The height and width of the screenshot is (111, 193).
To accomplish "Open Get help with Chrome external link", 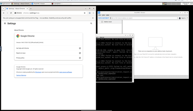I will pyautogui.click(x=80, y=48).
